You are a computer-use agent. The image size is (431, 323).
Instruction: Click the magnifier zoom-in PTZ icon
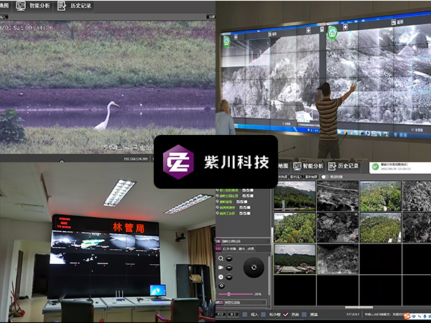click(221, 258)
